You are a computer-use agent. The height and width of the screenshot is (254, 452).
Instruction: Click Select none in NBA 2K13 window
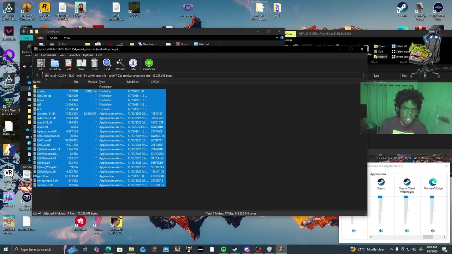(400, 52)
